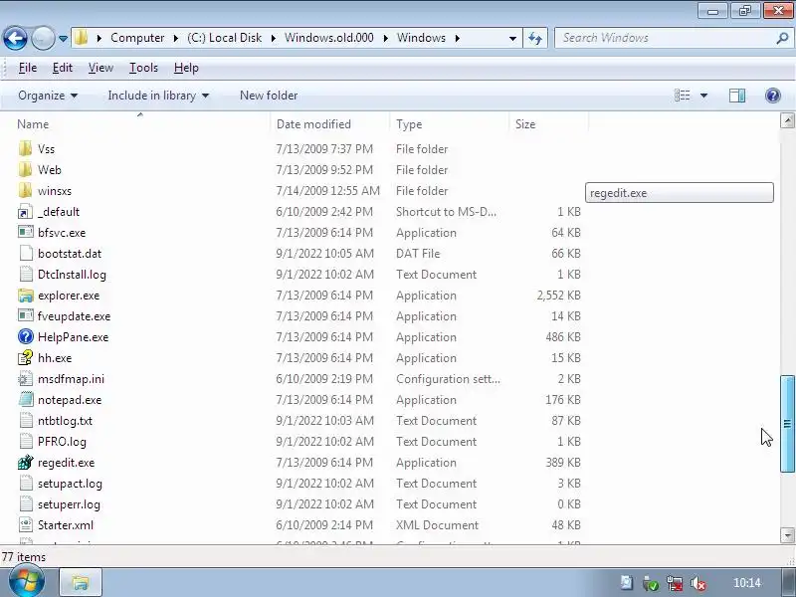
Task: Select the DtcInstall.log file icon
Action: coord(26,275)
